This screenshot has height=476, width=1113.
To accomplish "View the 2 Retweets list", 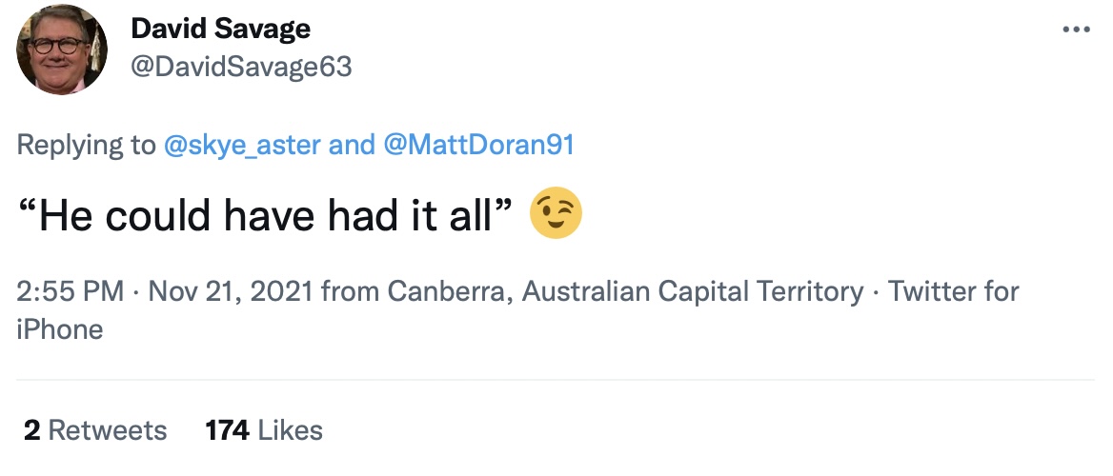I will [95, 430].
